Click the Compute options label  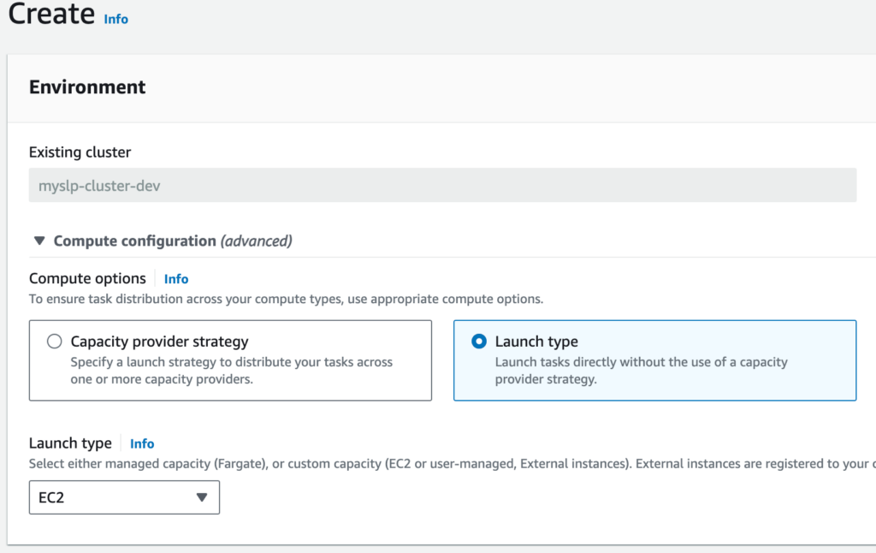pos(87,279)
